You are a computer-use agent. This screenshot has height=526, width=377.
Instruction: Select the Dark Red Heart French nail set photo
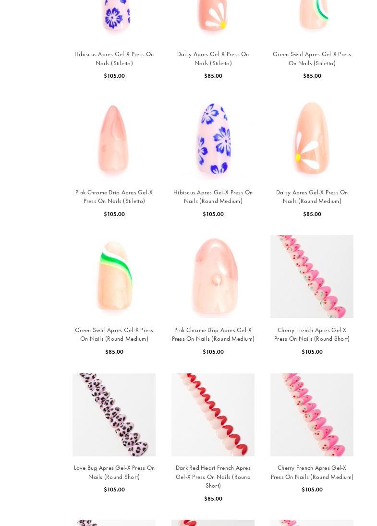[x=213, y=415]
